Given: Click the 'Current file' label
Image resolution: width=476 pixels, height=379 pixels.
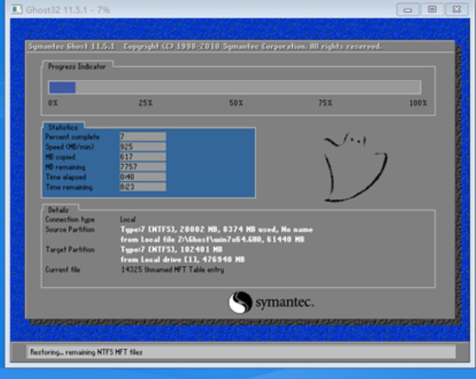Looking at the screenshot, I should pyautogui.click(x=62, y=270).
